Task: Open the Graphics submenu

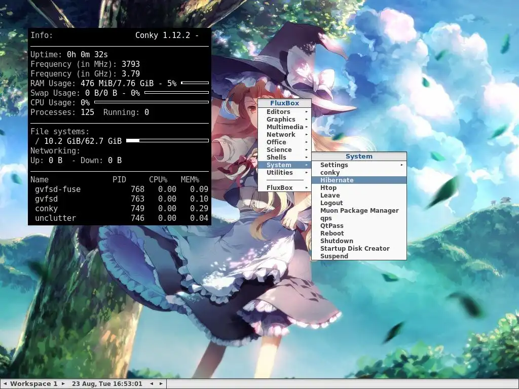Action: click(284, 120)
